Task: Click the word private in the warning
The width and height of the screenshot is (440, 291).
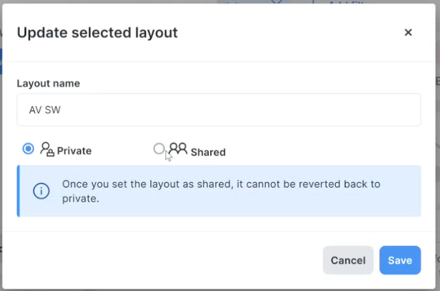Action: point(80,198)
